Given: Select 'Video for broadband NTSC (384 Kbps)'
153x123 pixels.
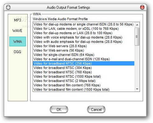Looking at the screenshot, I should click(x=84, y=68).
